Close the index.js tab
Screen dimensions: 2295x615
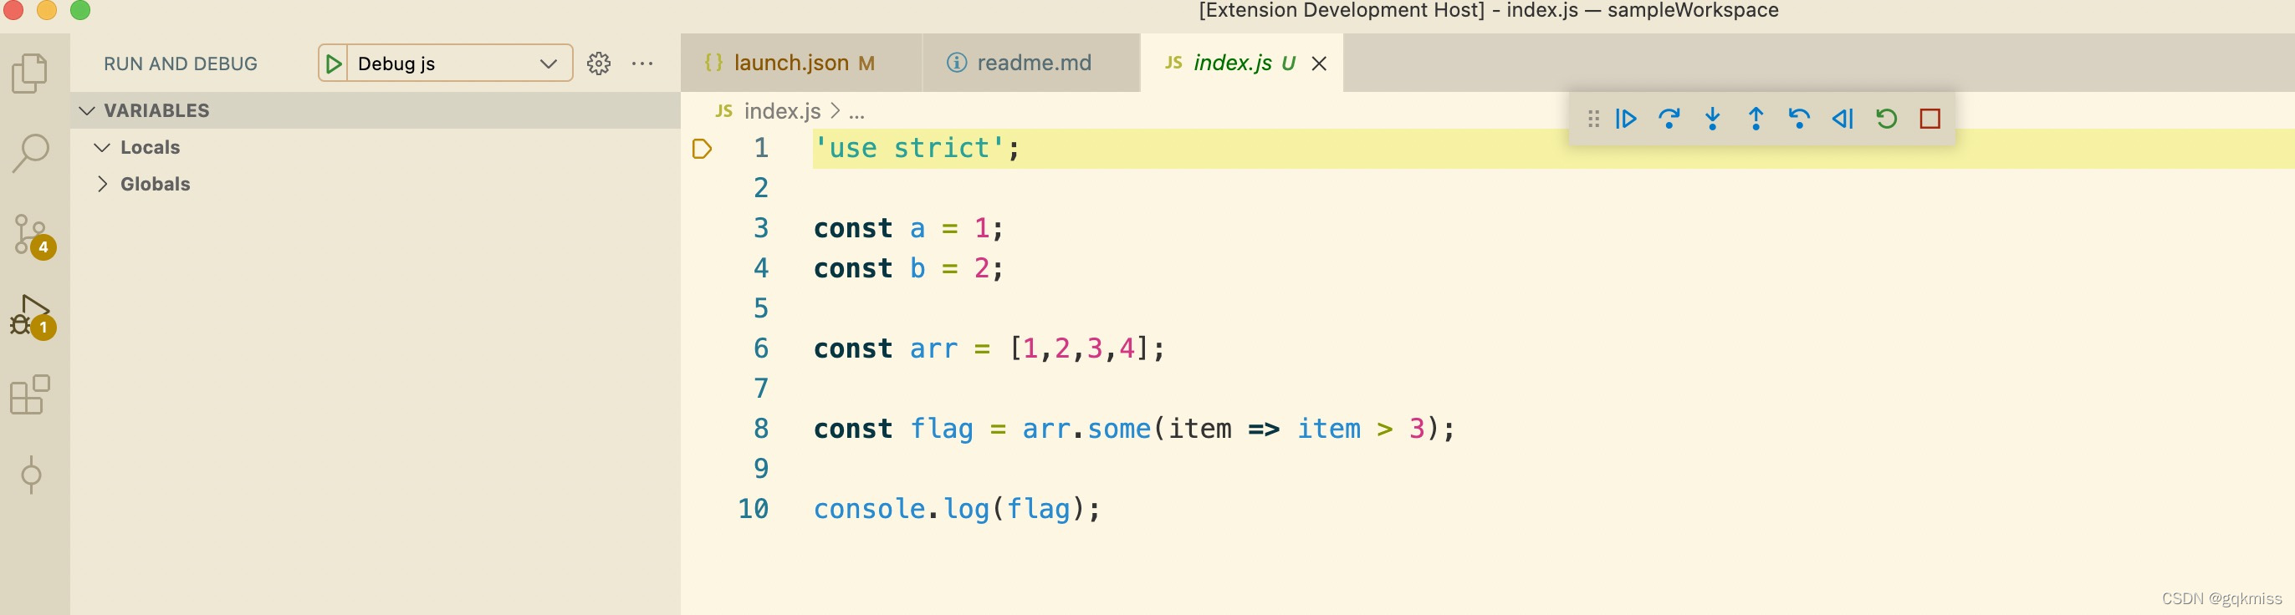point(1320,64)
